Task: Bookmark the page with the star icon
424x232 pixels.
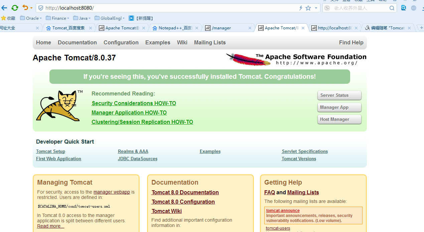Action: click(x=308, y=8)
